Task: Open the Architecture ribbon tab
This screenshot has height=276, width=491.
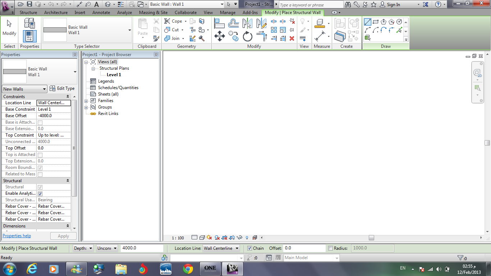Action: (56, 12)
